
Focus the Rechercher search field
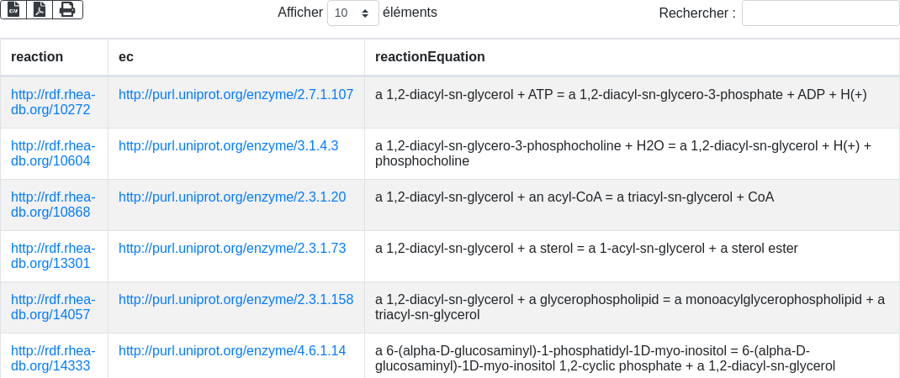820,13
